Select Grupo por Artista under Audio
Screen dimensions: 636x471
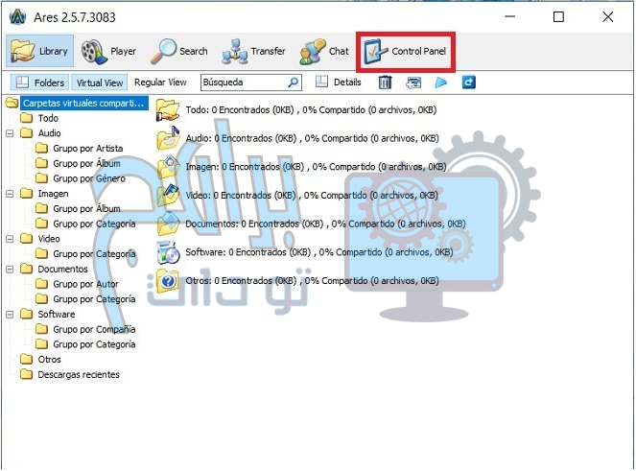[x=87, y=149]
